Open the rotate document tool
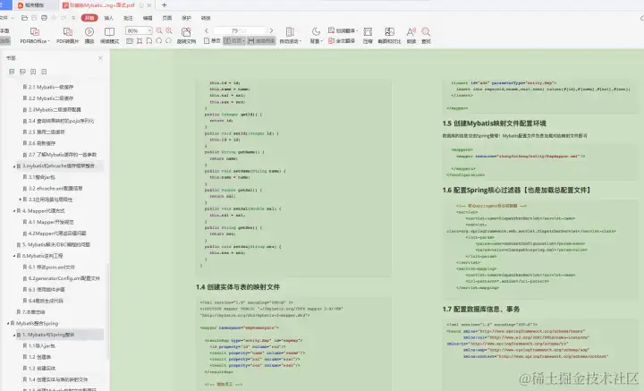This screenshot has height=391, width=644. (x=186, y=35)
